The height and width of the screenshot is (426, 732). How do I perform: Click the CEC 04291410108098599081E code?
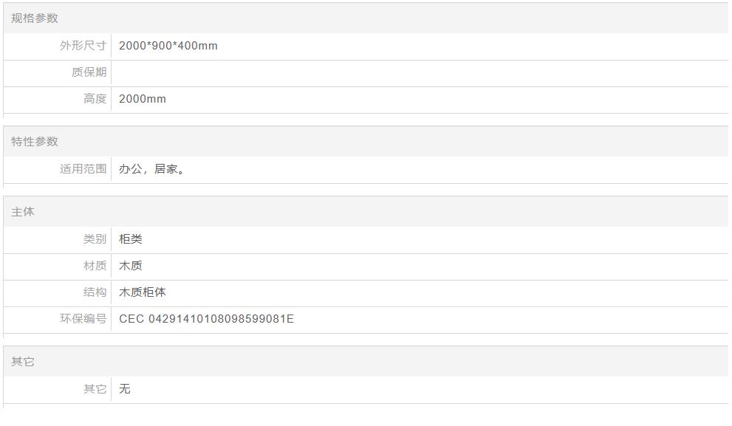(206, 319)
